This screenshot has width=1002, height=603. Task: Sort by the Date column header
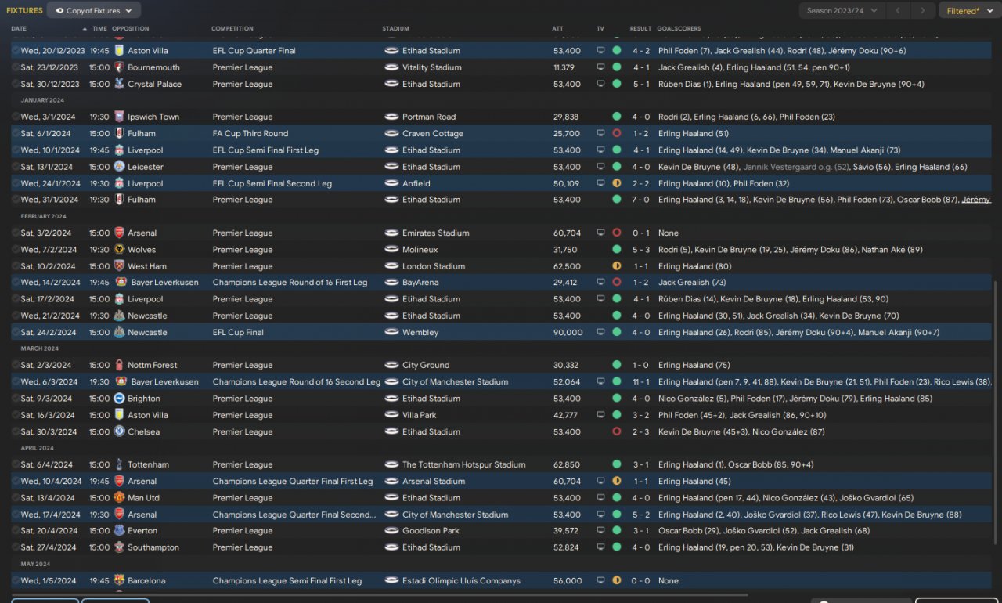click(x=19, y=29)
